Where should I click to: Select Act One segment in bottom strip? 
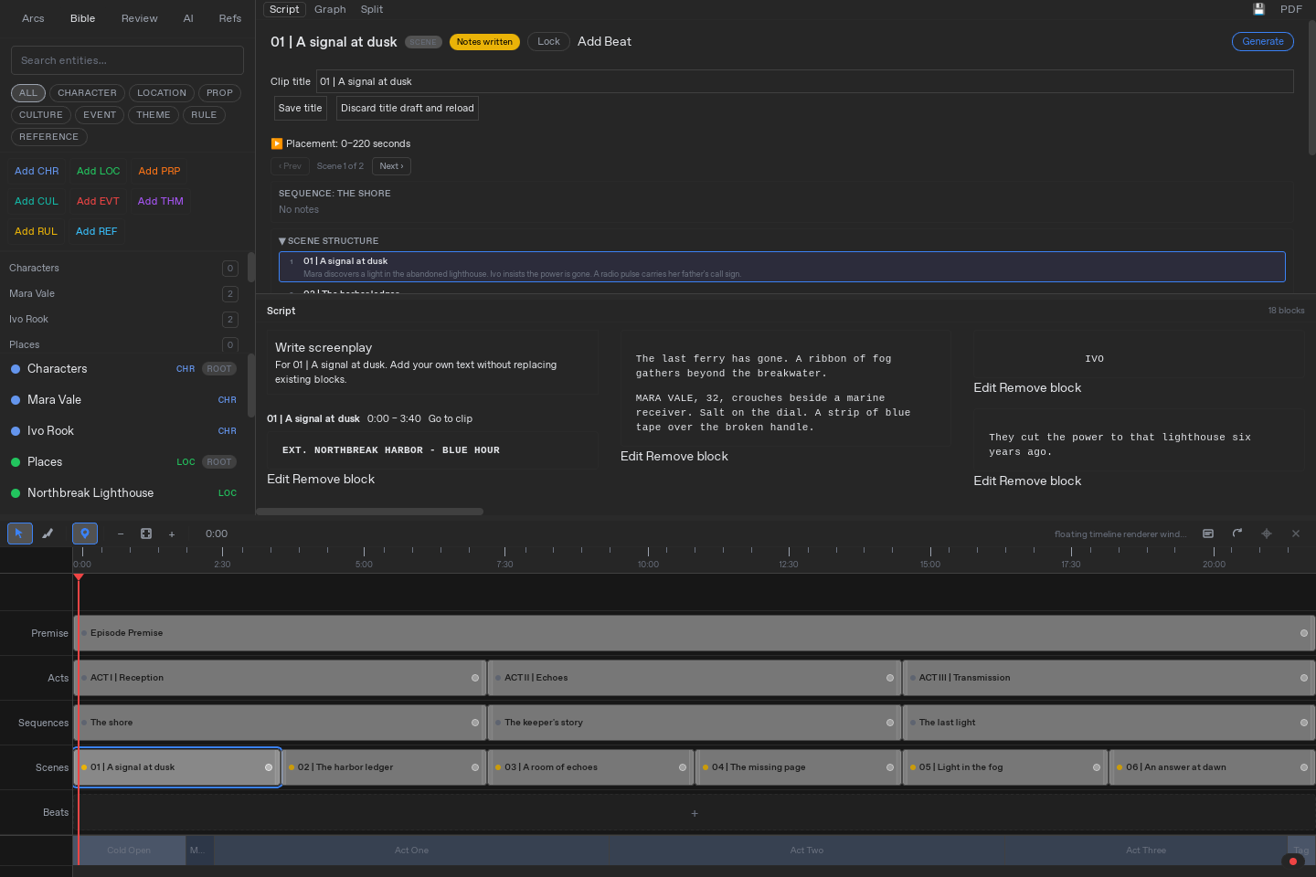coord(411,851)
